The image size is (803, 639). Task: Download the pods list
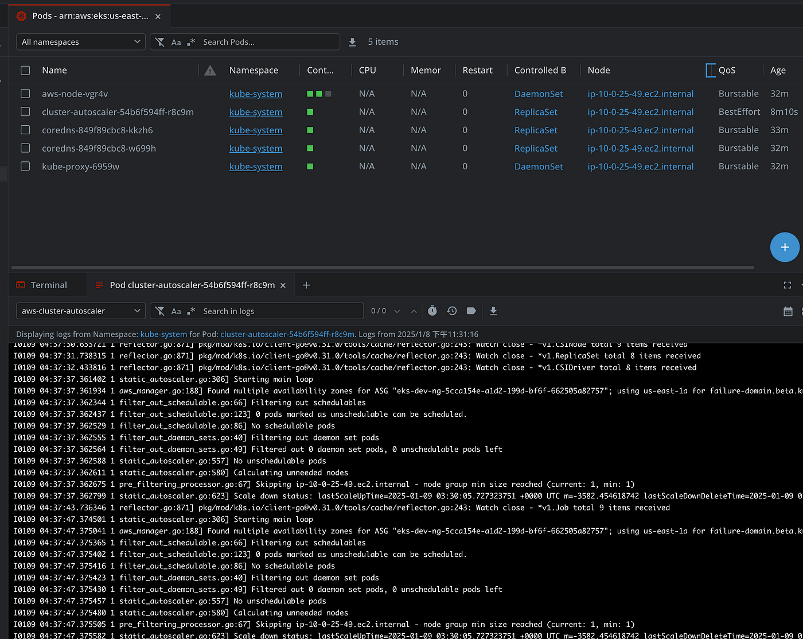coord(353,42)
